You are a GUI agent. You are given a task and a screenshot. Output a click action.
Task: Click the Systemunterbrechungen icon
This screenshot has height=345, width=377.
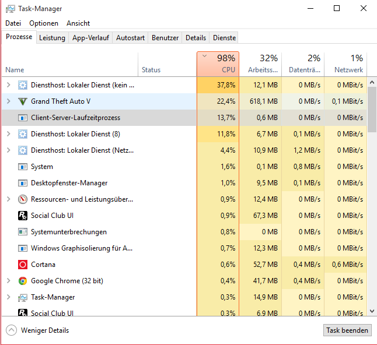click(23, 232)
